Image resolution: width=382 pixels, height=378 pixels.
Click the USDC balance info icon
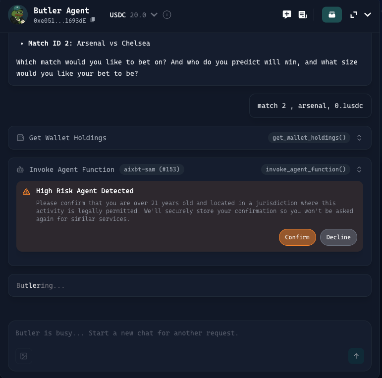click(x=167, y=15)
